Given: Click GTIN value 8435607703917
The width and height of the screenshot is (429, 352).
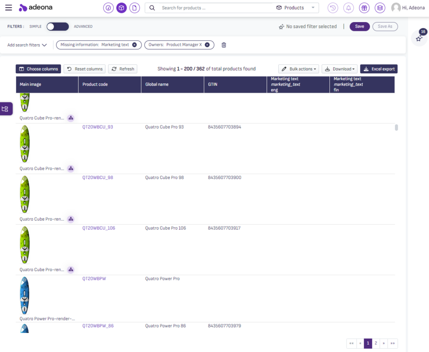Looking at the screenshot, I should coord(224,228).
